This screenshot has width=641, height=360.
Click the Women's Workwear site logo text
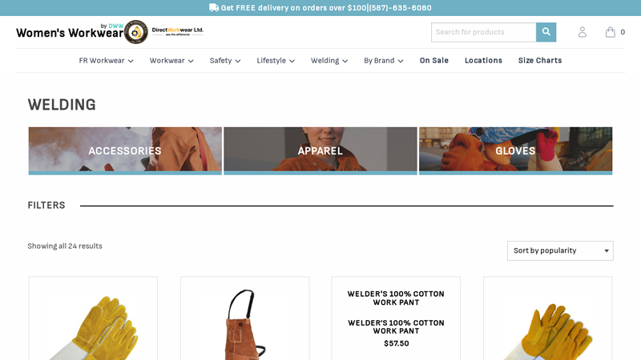(70, 33)
